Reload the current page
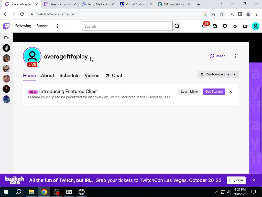The height and width of the screenshot is (197, 262). (22, 14)
